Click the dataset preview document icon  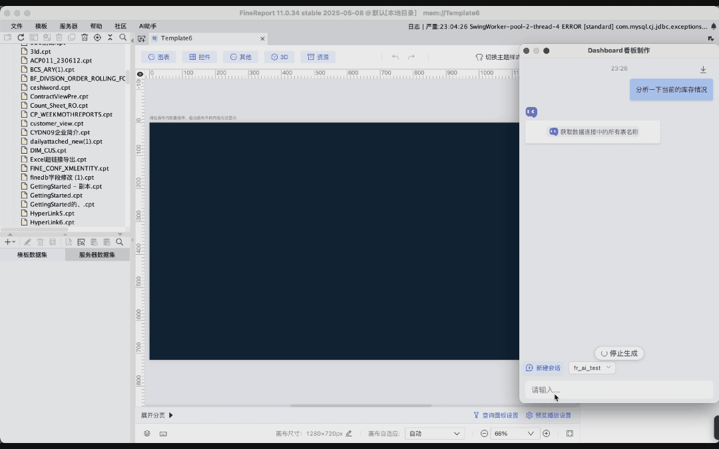[x=69, y=242]
